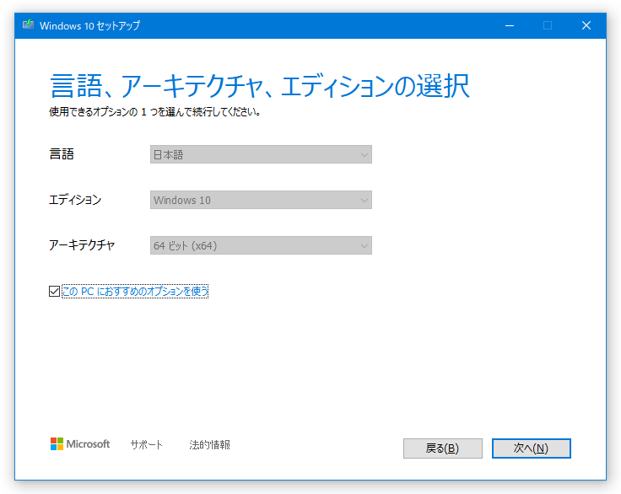Image resolution: width=621 pixels, height=494 pixels.
Task: Minimize the Windows 10 セットアップ window
Action: [x=510, y=26]
